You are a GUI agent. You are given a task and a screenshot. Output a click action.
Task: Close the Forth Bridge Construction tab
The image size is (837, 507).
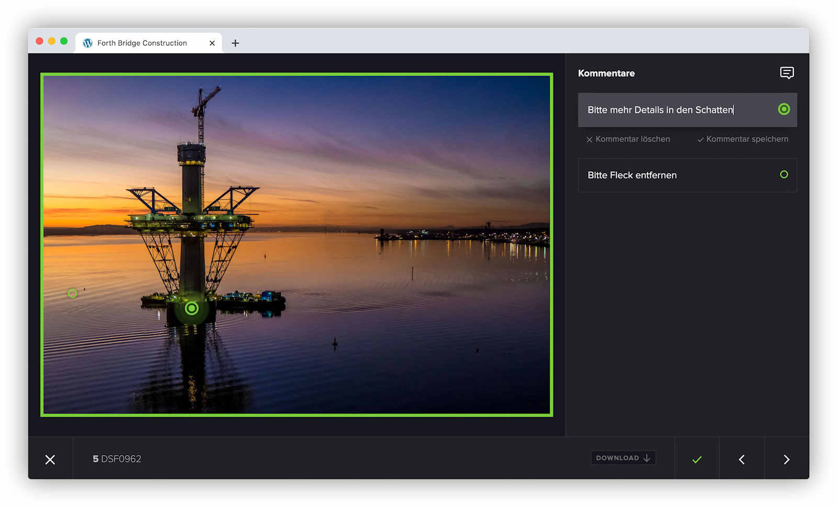click(212, 43)
